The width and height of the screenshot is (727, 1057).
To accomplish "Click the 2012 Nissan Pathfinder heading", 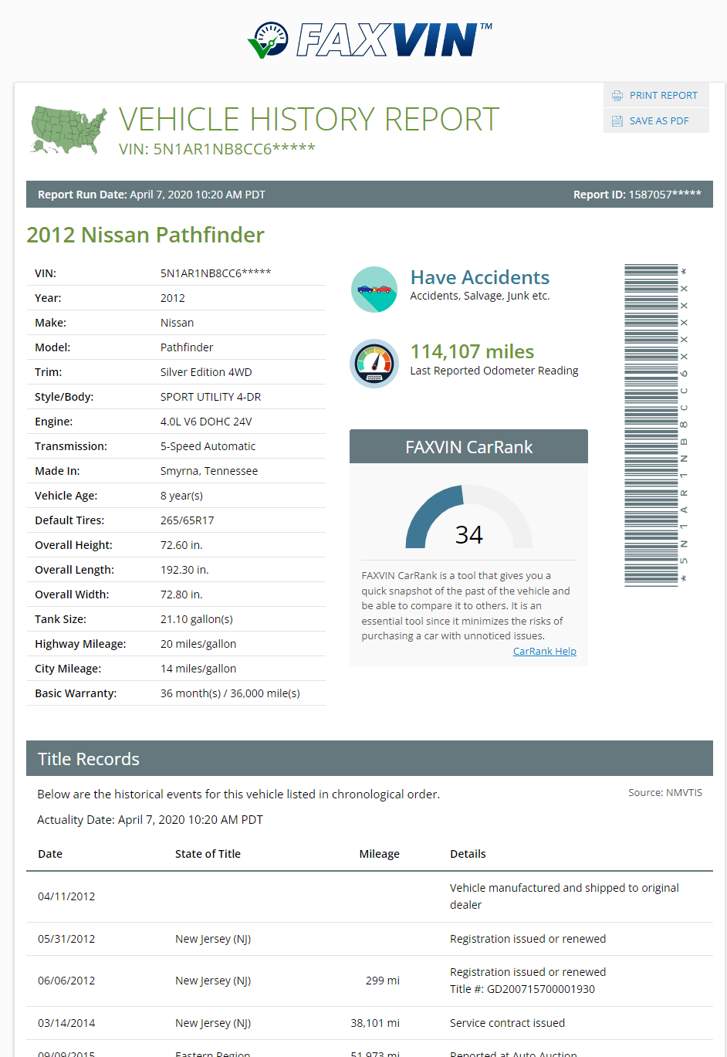I will click(x=145, y=235).
